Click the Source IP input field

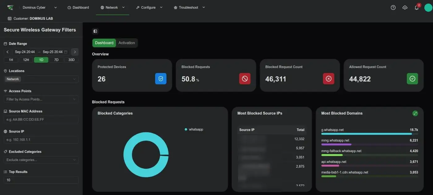point(41,140)
